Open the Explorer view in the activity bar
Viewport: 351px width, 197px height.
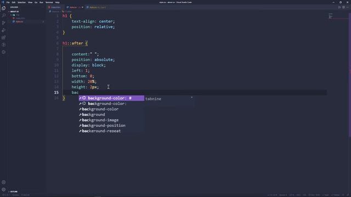(x=4, y=8)
